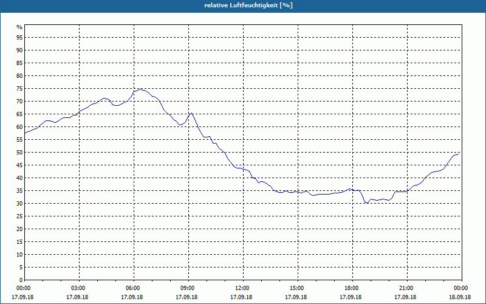Screen dimensions: 486x304
Task: Click the y-axis value '25'
Action: pos(19,216)
